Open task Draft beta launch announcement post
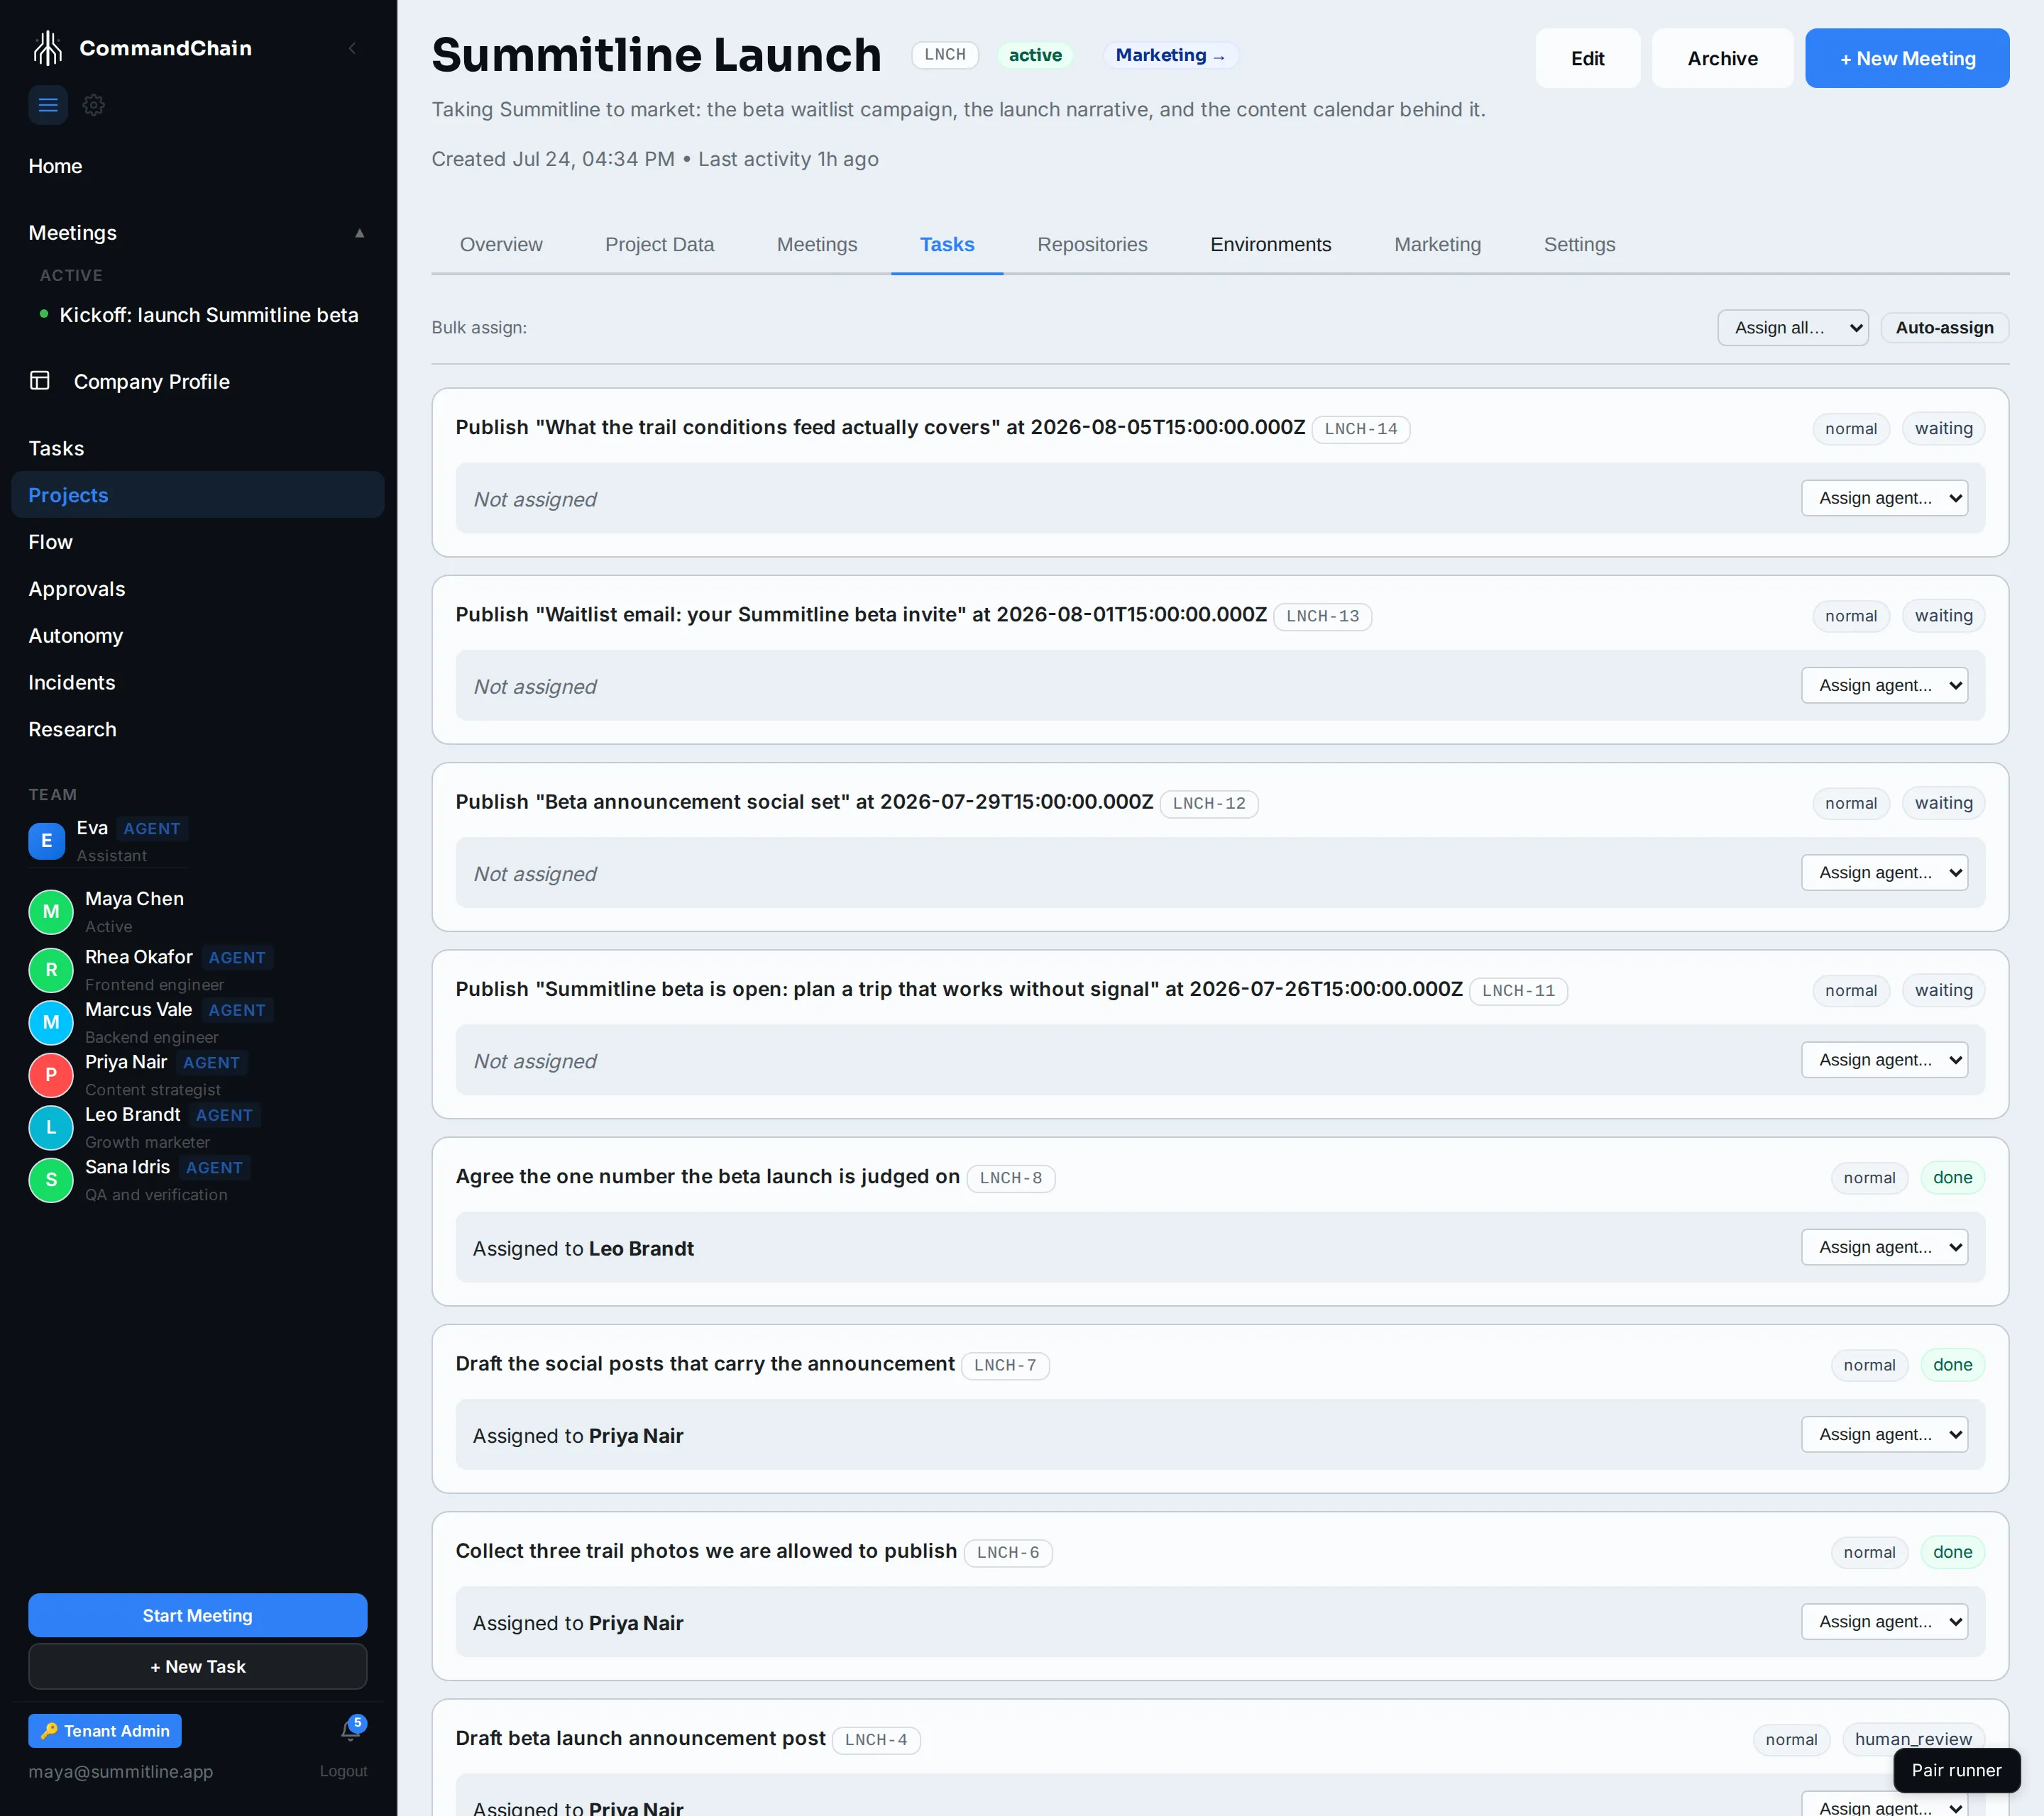Viewport: 2044px width, 1816px height. click(640, 1738)
